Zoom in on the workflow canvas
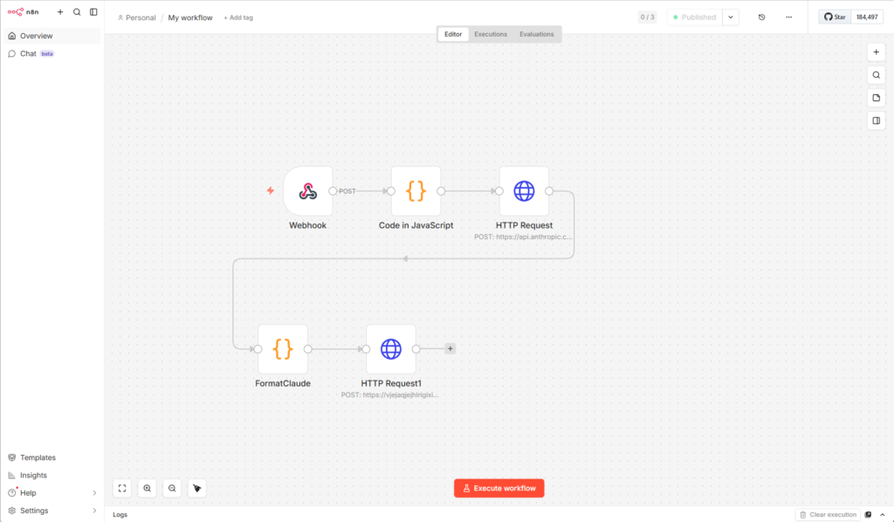The image size is (894, 522). [x=148, y=488]
